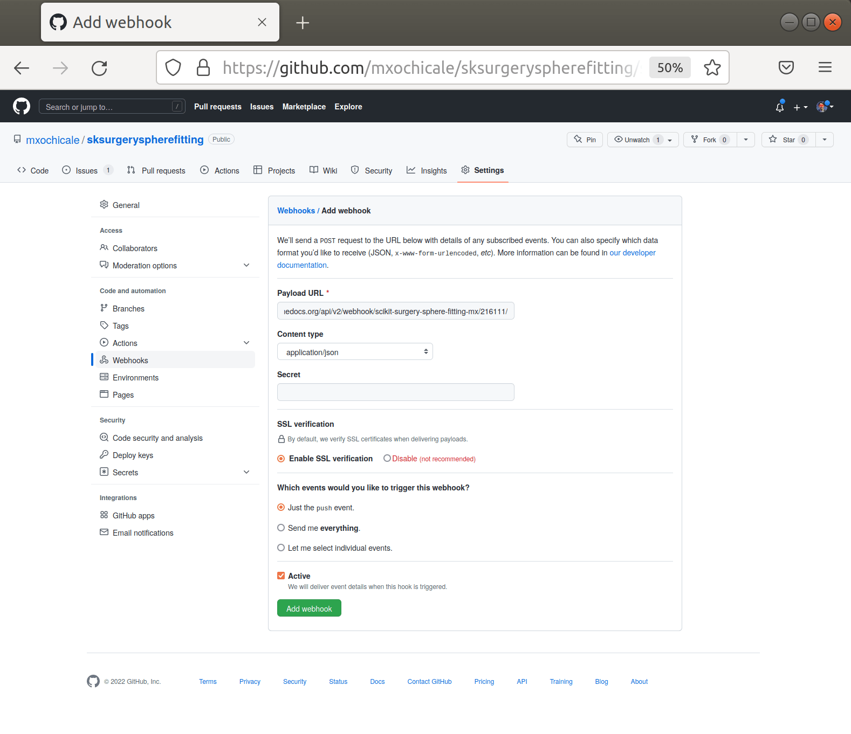Open Marketplace in top navigation
The width and height of the screenshot is (851, 734).
[304, 107]
